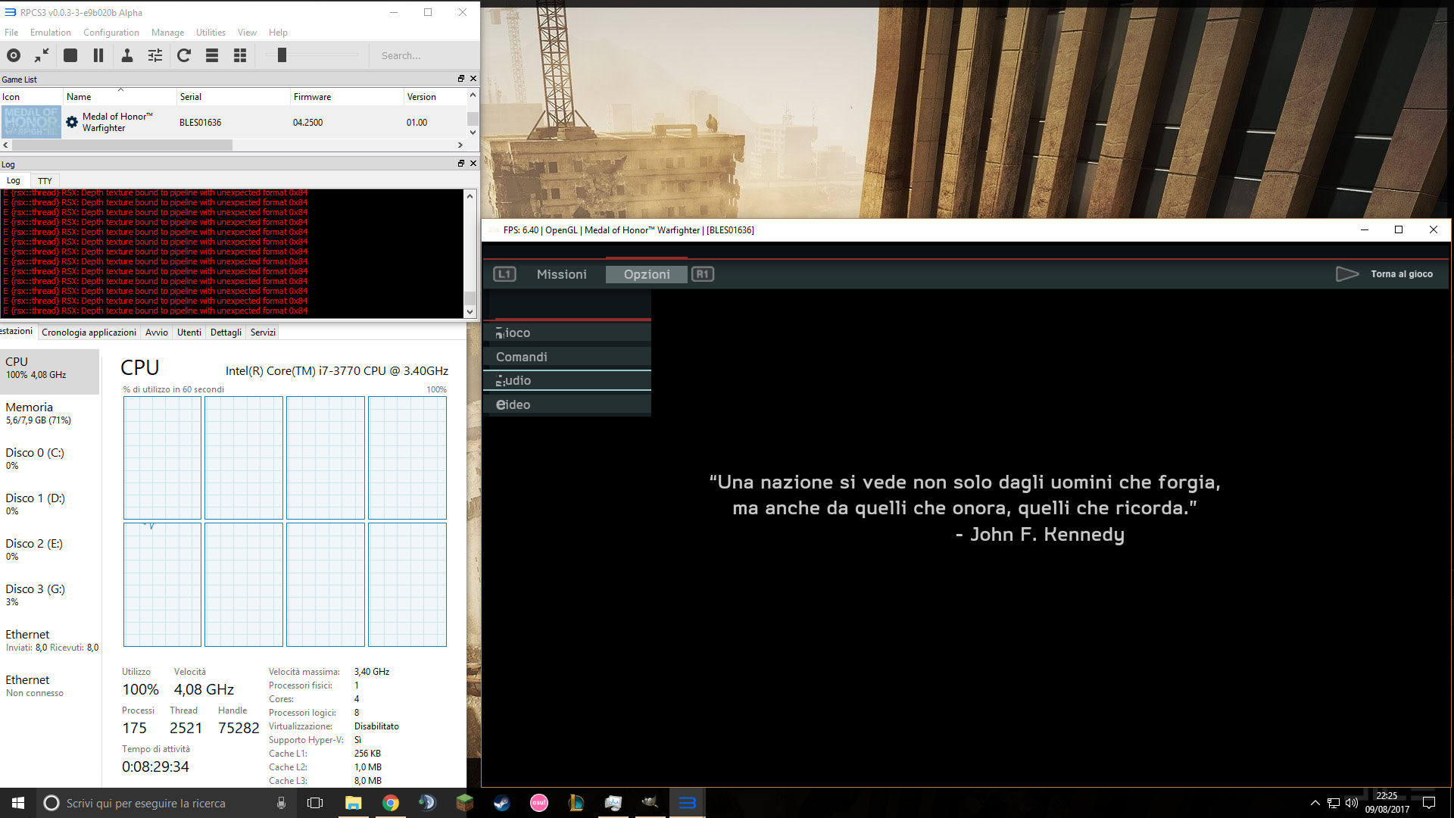Switch the game list to grid view
Image resolution: width=1454 pixels, height=818 pixels.
click(x=240, y=55)
